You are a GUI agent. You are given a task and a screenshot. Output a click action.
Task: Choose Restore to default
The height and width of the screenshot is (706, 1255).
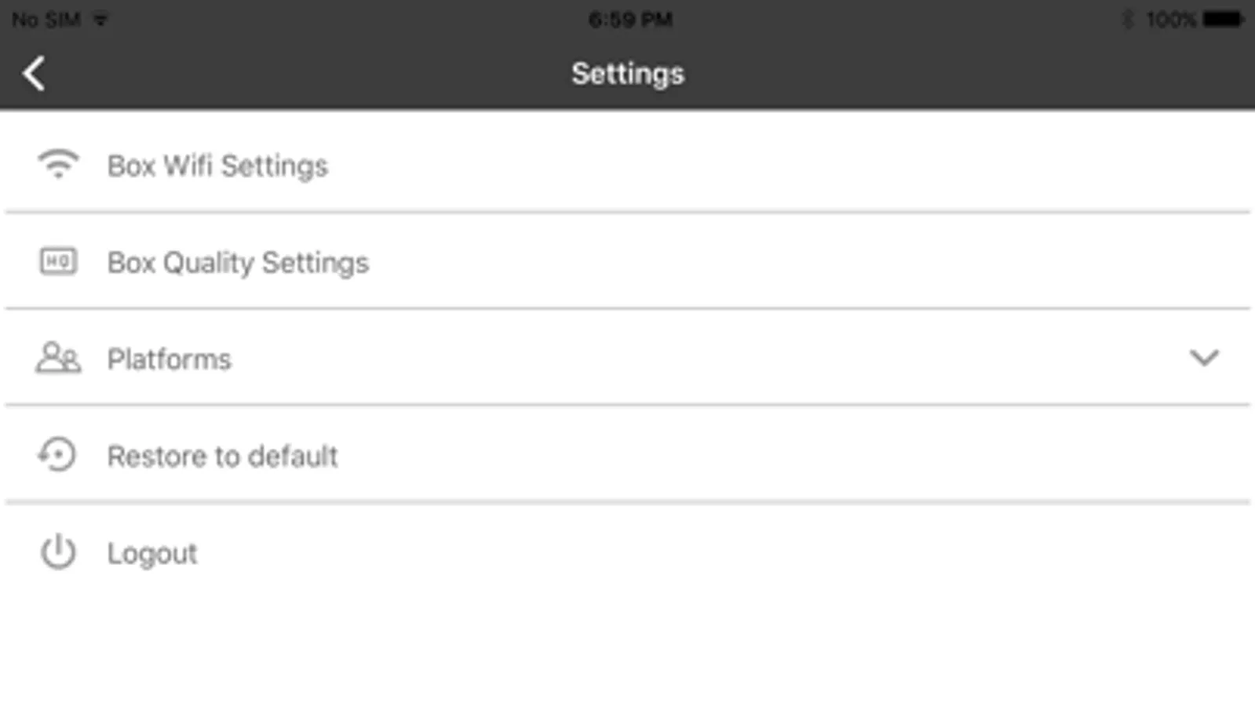tap(222, 456)
